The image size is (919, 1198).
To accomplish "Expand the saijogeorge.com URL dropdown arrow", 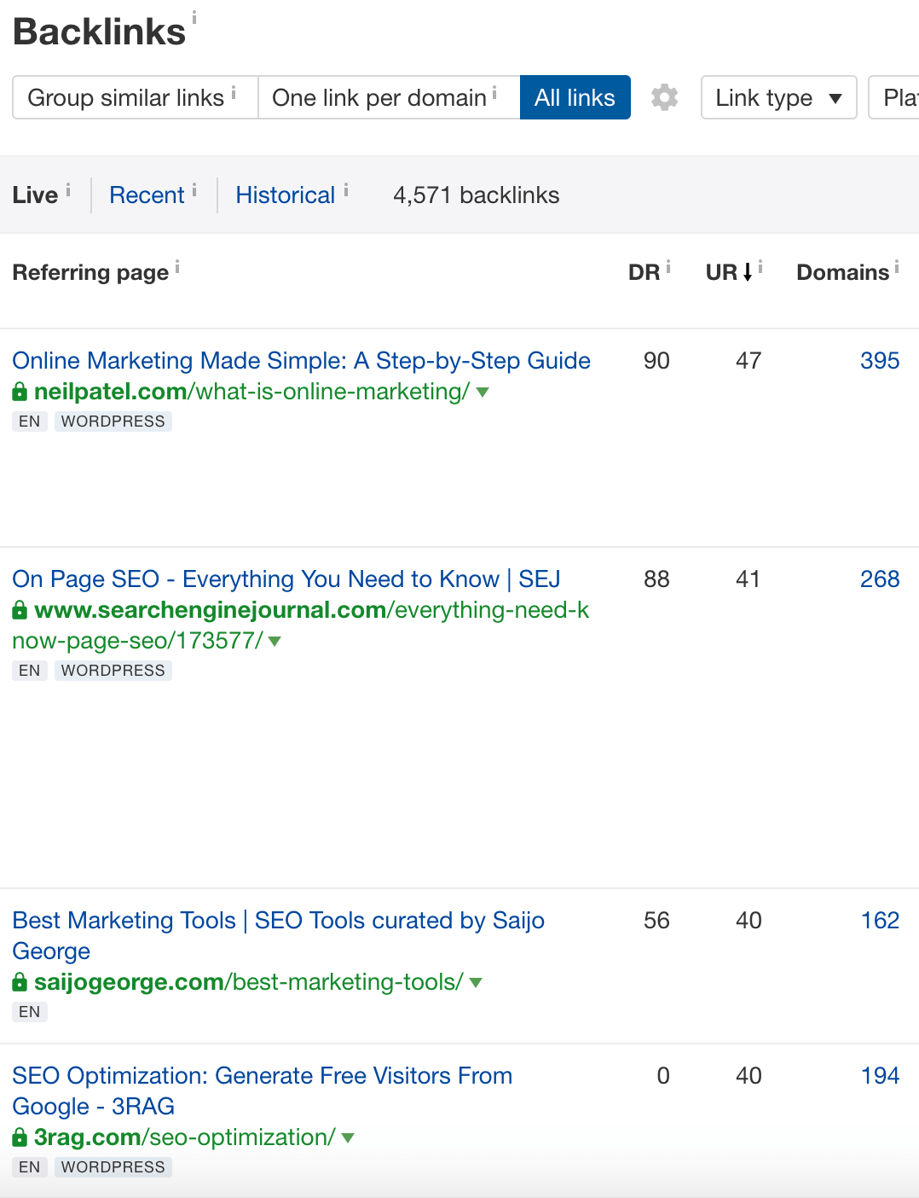I will (x=476, y=983).
